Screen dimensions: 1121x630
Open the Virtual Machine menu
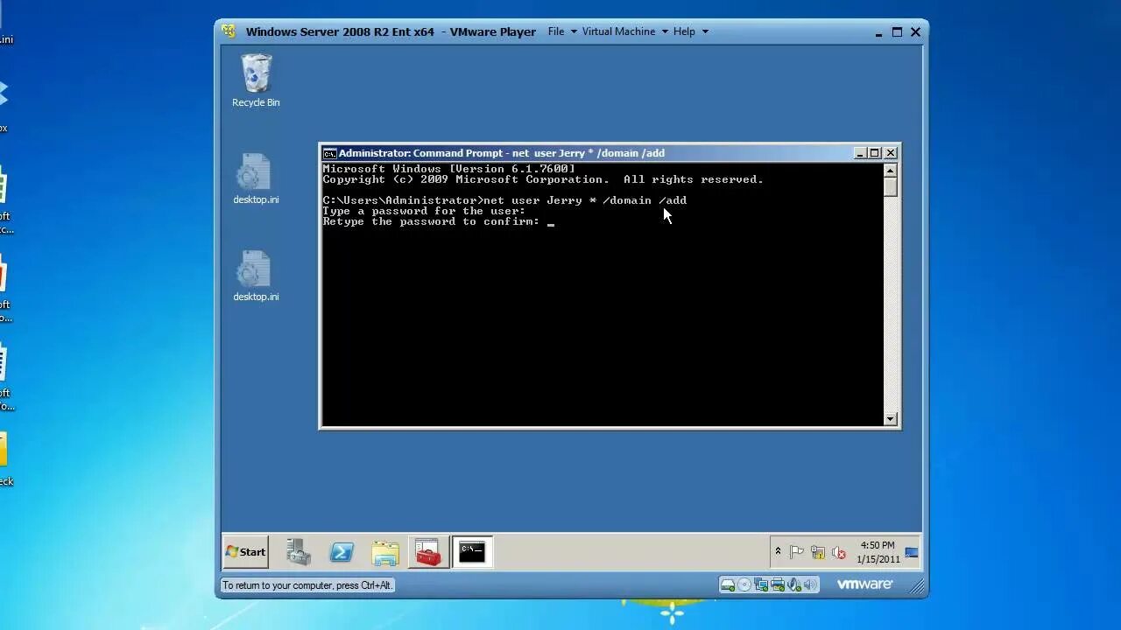[625, 31]
